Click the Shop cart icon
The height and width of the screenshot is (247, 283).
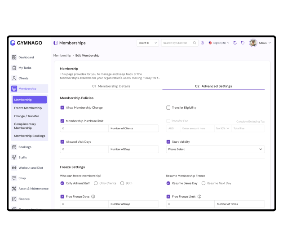point(14,178)
